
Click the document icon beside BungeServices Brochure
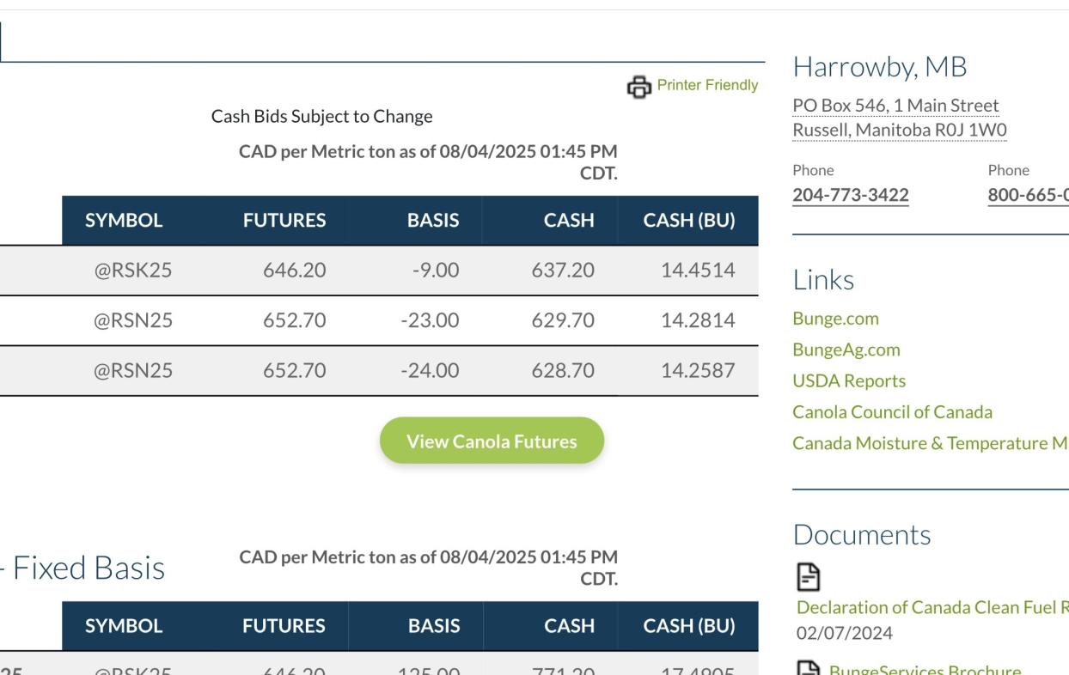pyautogui.click(x=809, y=670)
